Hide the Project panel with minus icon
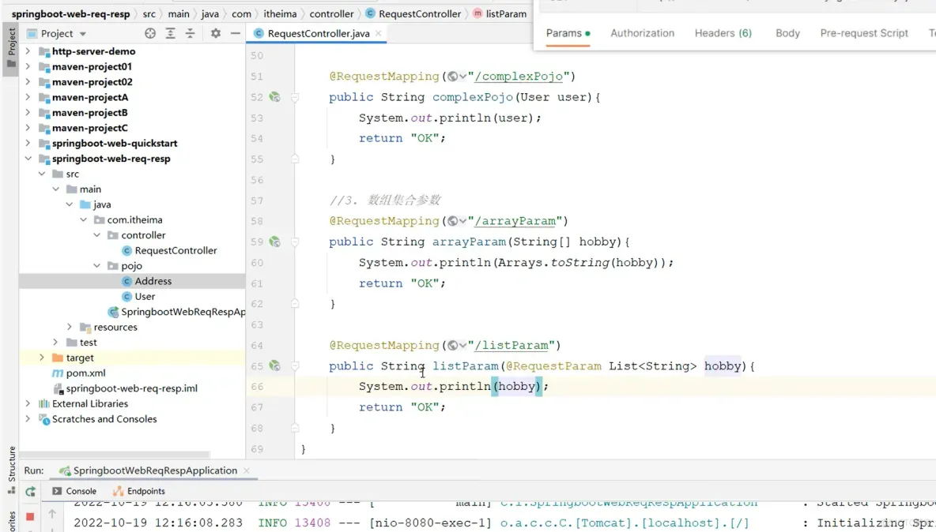 point(235,33)
